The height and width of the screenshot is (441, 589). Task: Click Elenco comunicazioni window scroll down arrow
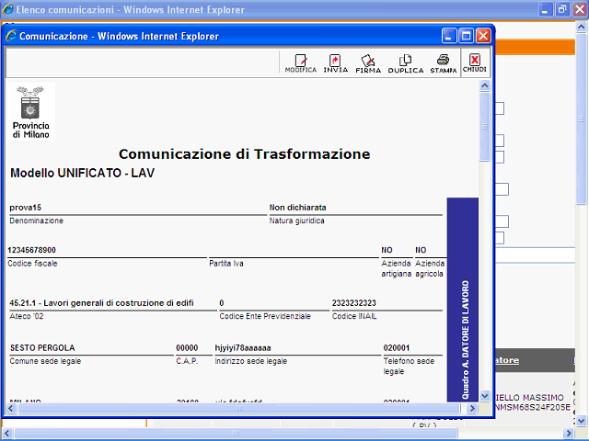coord(581,421)
